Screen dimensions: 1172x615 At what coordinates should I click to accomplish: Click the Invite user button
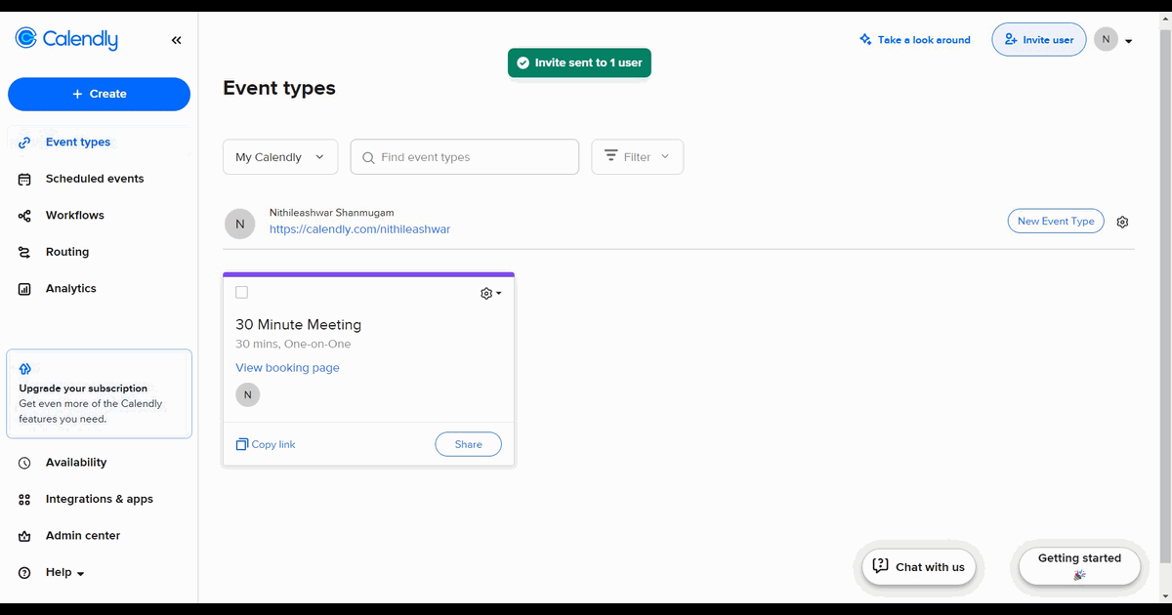[x=1039, y=40]
